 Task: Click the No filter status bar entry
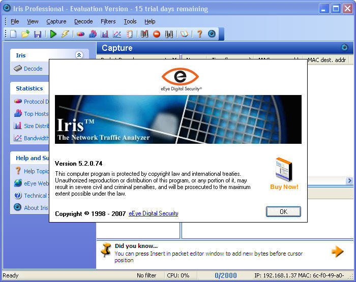click(x=146, y=275)
